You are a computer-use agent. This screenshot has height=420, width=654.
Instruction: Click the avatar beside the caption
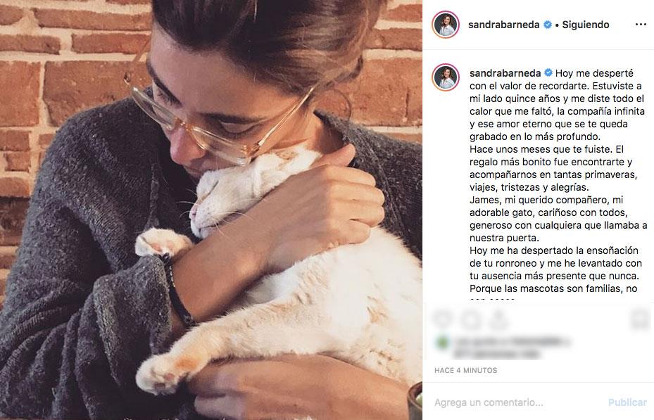coord(446,77)
